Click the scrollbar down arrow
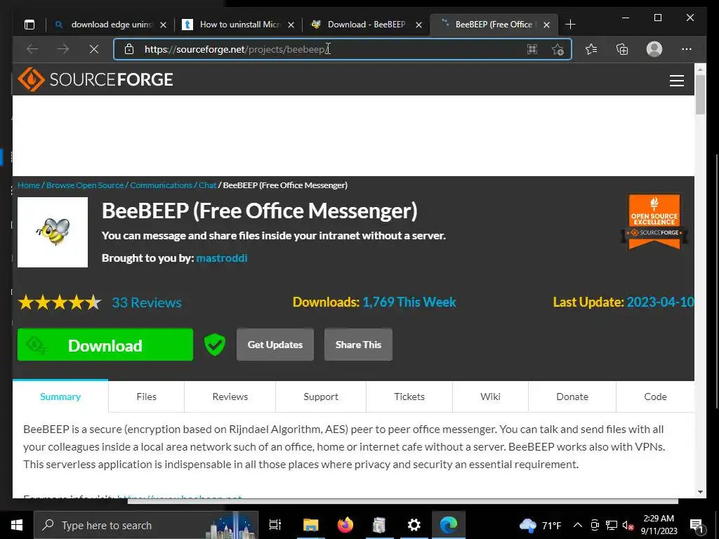719x539 pixels. [x=700, y=492]
